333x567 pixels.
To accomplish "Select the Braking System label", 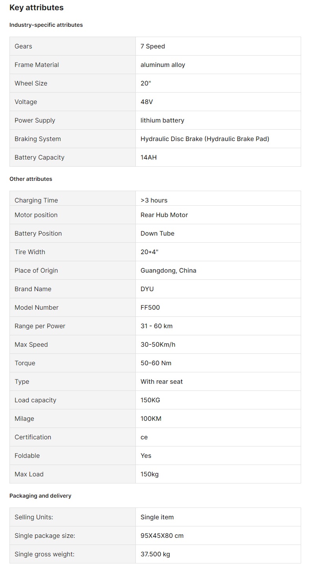I will (x=38, y=139).
